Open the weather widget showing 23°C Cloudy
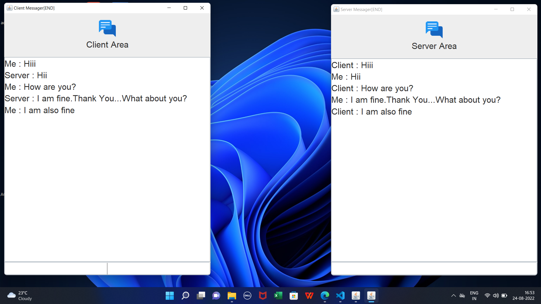The height and width of the screenshot is (304, 541). click(x=20, y=296)
